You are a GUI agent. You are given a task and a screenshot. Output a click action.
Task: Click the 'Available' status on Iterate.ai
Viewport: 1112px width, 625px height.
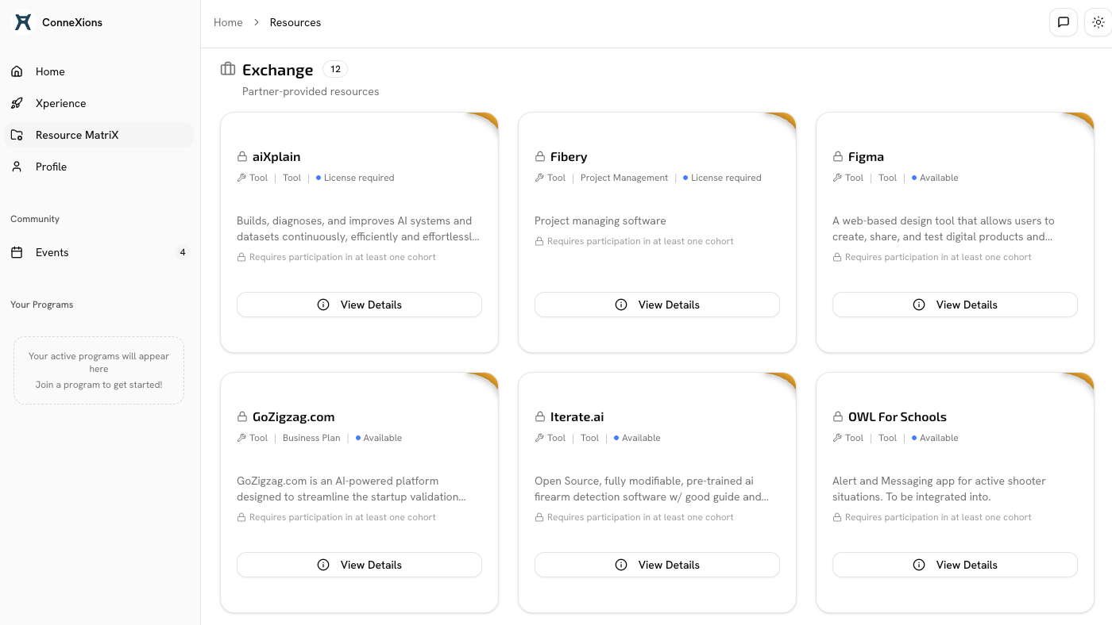click(637, 438)
